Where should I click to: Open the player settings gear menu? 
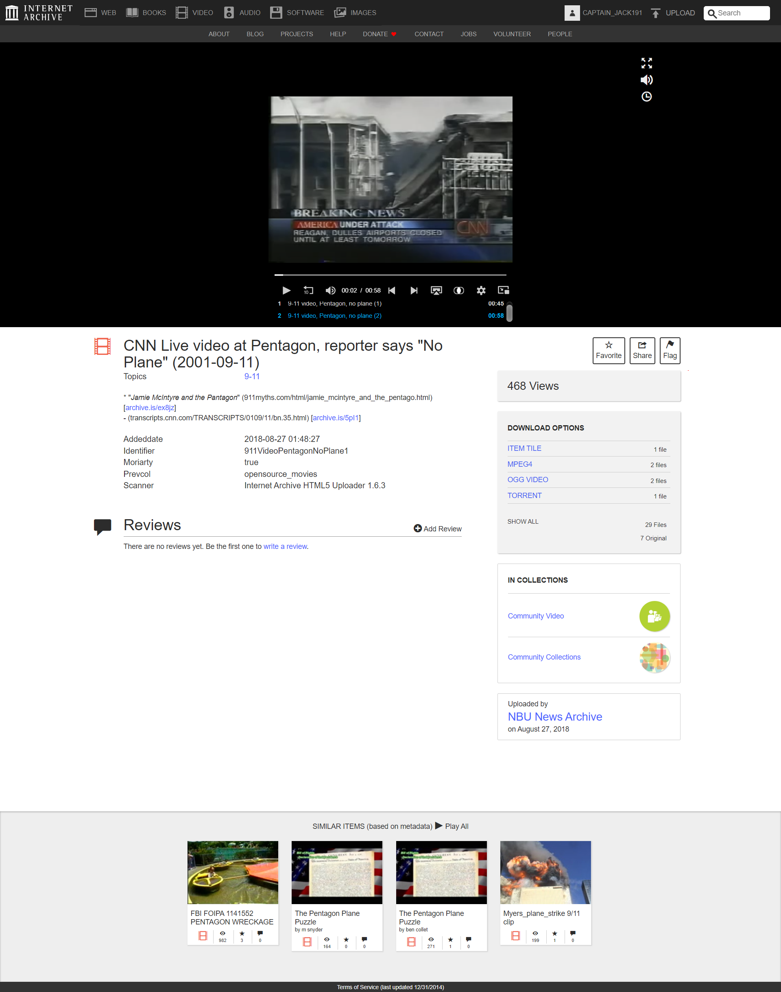point(480,291)
